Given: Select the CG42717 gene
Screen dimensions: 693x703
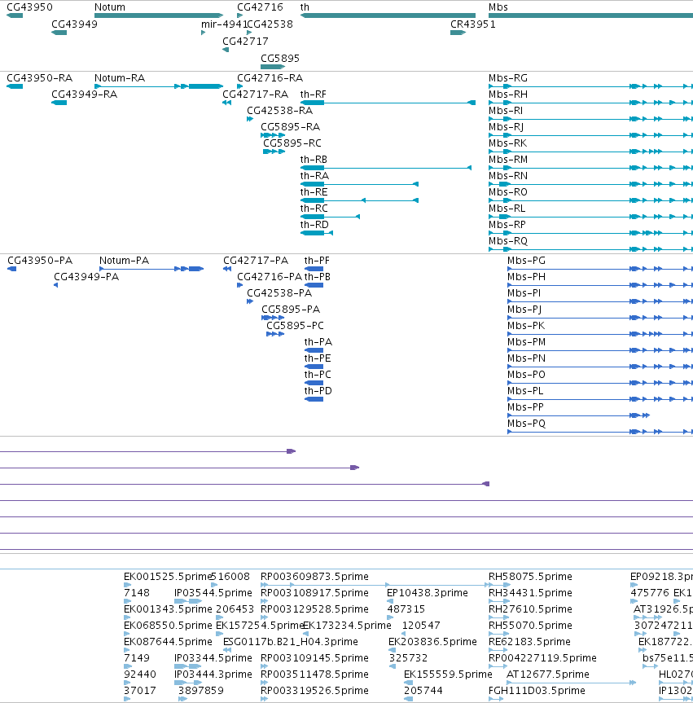Looking at the screenshot, I should (226, 50).
